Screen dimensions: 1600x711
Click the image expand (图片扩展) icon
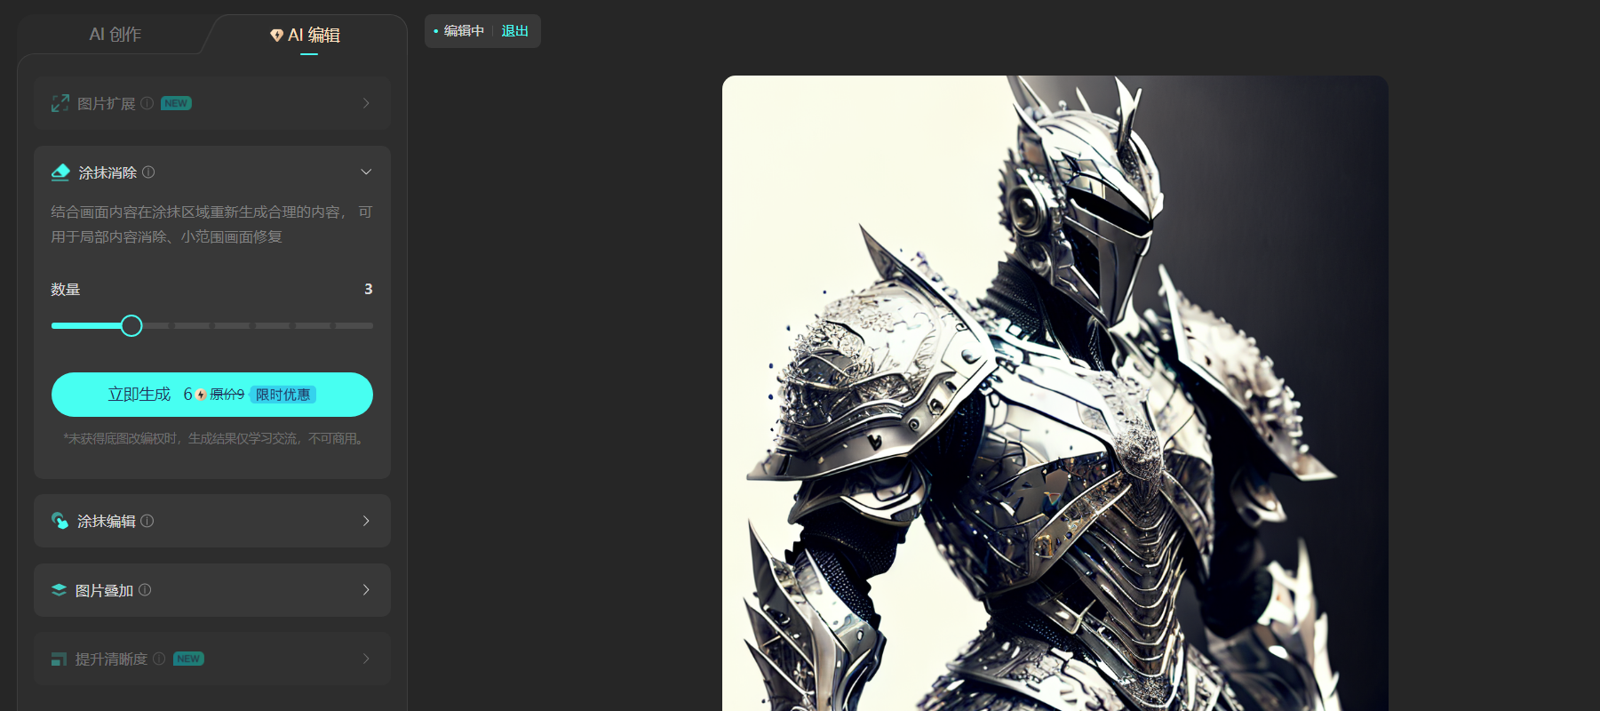[x=60, y=103]
